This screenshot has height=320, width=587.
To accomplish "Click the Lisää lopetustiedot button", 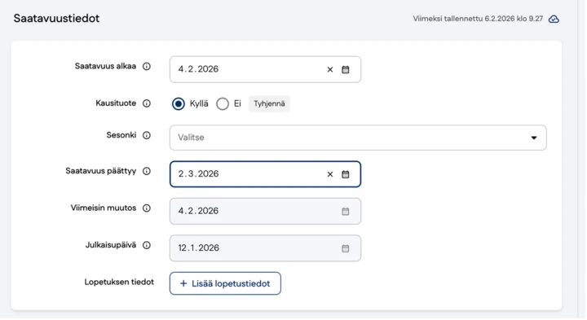I will pyautogui.click(x=225, y=283).
